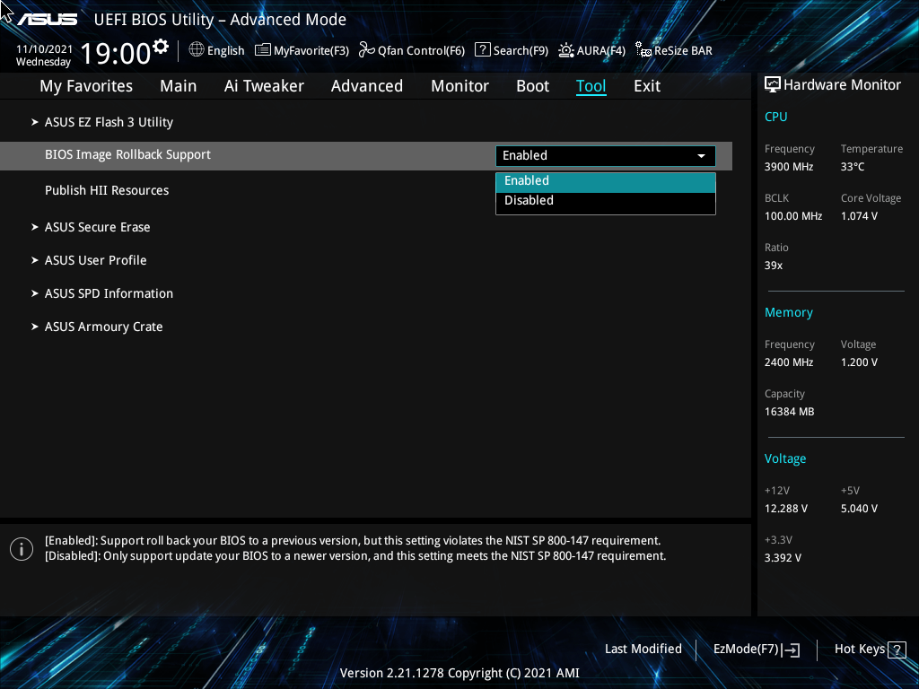Click the ASUS User Profile label
This screenshot has height=689, width=919.
pos(95,260)
